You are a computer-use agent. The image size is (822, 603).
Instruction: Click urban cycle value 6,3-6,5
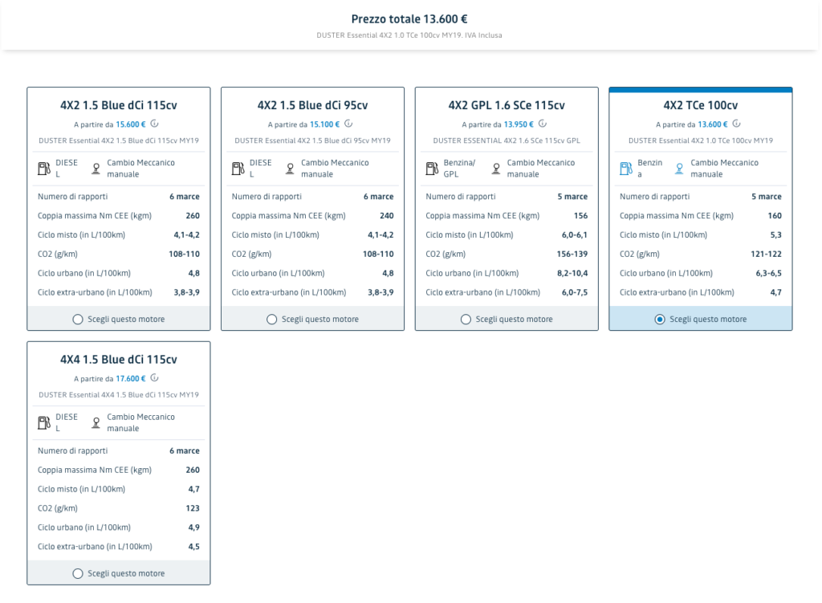[768, 273]
